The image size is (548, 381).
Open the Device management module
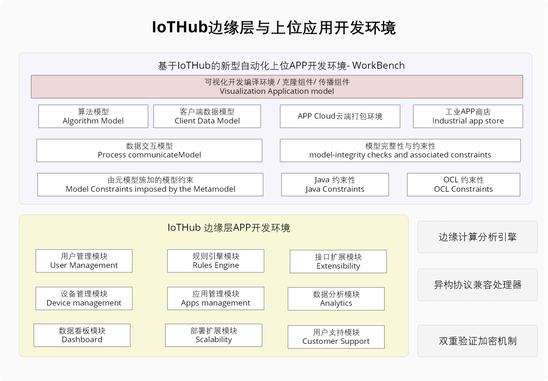tap(84, 299)
